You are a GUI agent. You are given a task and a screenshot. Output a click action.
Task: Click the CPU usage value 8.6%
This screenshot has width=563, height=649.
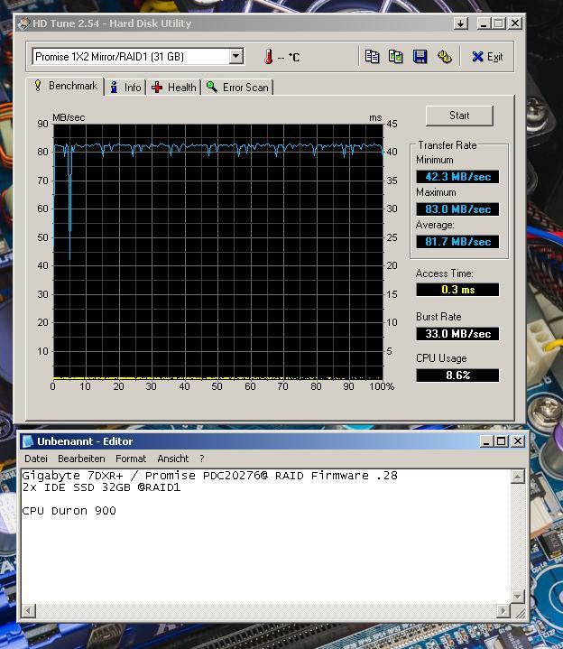click(457, 375)
